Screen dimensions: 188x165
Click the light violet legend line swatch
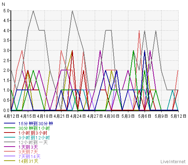coord(9,156)
